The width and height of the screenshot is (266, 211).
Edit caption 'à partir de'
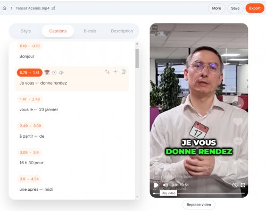tap(32, 136)
